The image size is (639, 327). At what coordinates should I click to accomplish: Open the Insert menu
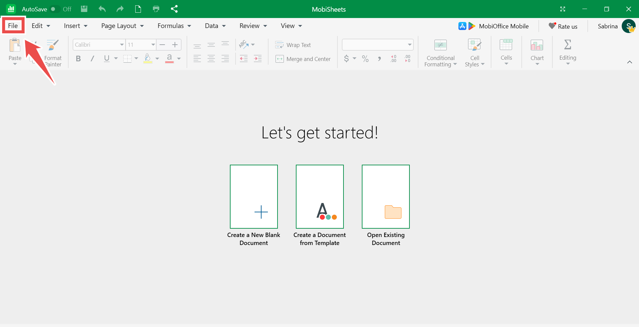pyautogui.click(x=76, y=26)
